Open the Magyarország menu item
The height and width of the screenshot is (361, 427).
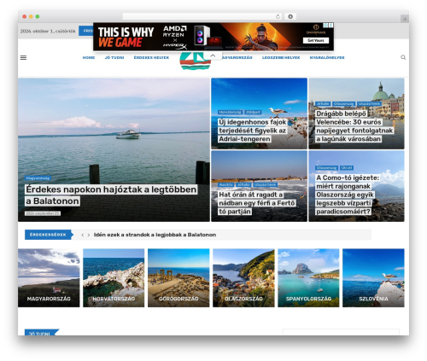[237, 57]
